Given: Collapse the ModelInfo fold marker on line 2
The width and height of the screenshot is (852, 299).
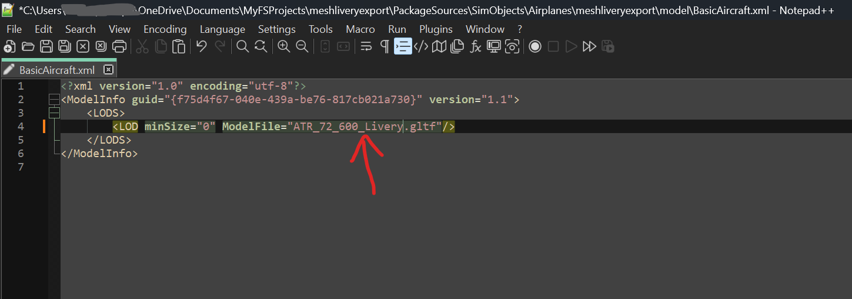Looking at the screenshot, I should (x=54, y=99).
